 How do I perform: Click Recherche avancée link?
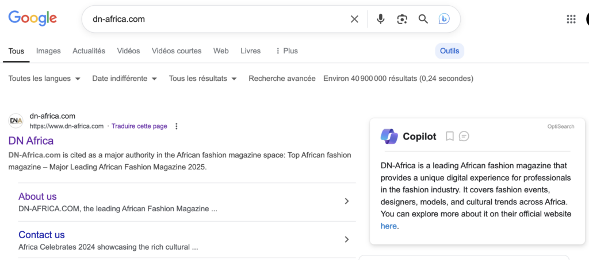coord(282,79)
